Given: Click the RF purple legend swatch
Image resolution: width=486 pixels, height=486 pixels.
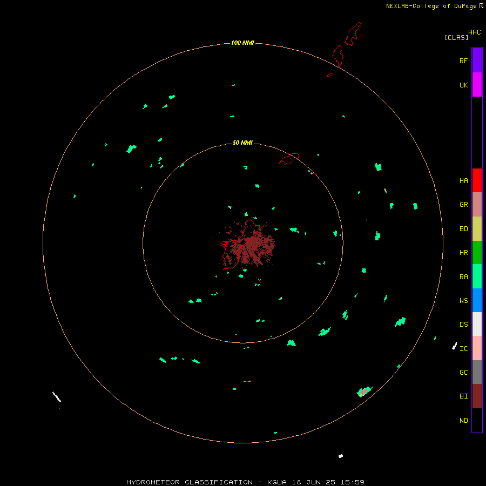Looking at the screenshot, I should pyautogui.click(x=477, y=60).
